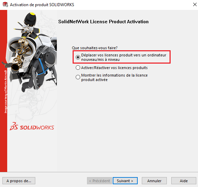198x187 pixels.
Task: Click the SolidNetWork License Product Activation heading
Action: 103,22
